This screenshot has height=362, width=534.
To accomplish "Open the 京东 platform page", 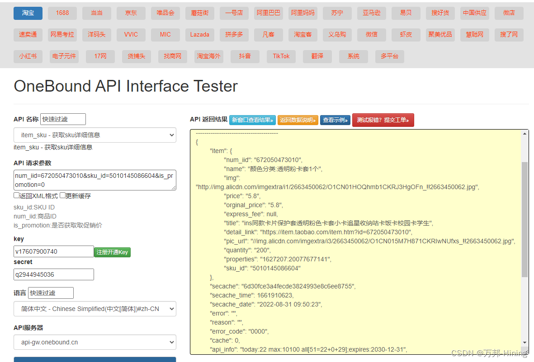I will [x=131, y=13].
